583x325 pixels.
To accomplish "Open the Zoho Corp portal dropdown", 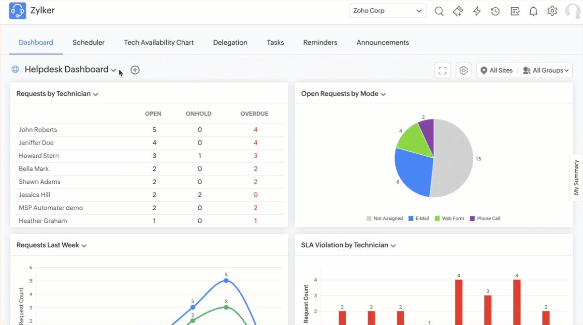I will [387, 11].
